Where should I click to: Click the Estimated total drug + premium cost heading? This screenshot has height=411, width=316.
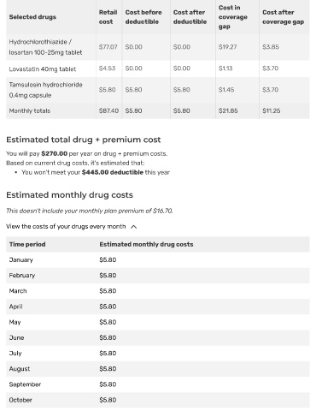point(84,140)
